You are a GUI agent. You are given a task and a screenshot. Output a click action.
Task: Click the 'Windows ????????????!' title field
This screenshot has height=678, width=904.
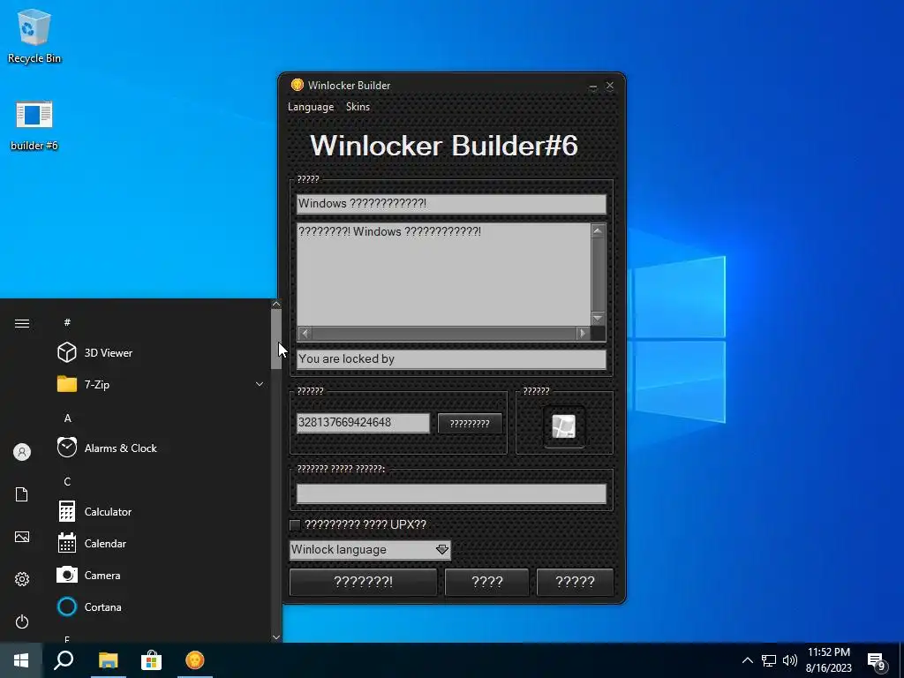(x=451, y=204)
